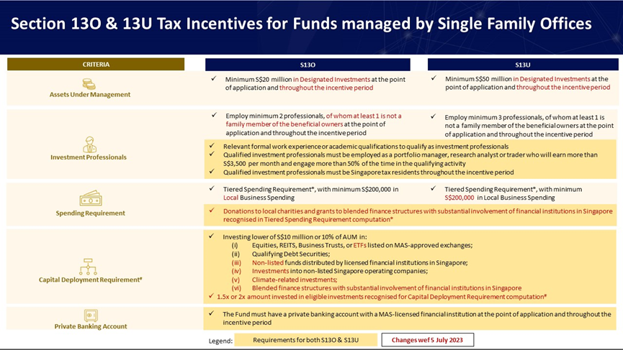Click the checkmark beside Employ minimum 2 professionals
623x350 pixels.
point(214,115)
